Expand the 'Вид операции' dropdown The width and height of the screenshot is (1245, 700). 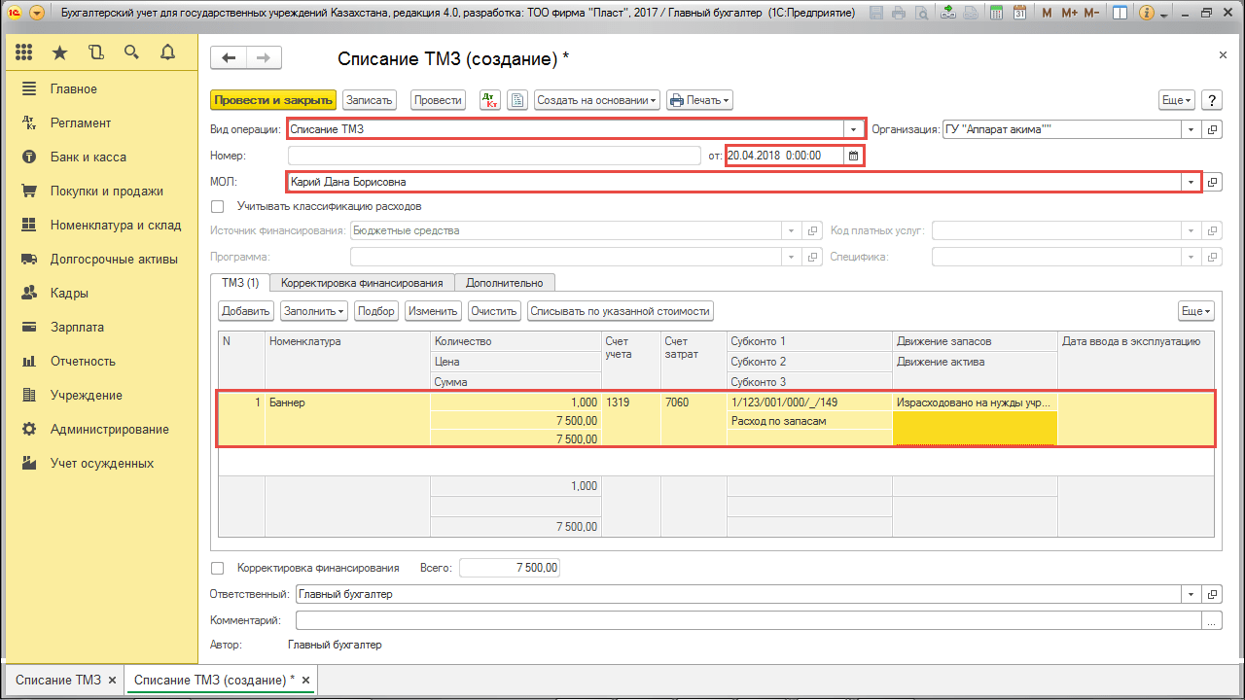pos(854,129)
